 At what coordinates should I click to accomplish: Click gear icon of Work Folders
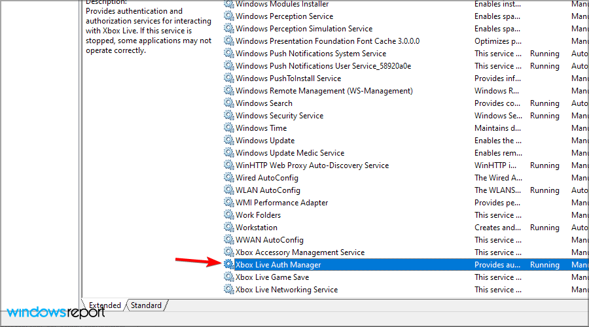pyautogui.click(x=229, y=214)
